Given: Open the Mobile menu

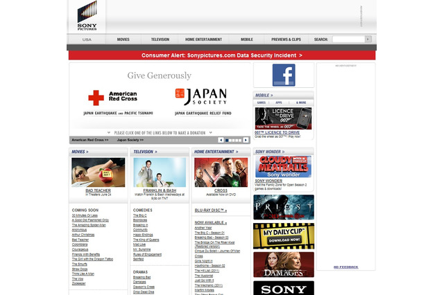Looking at the screenshot, I should tap(247, 39).
